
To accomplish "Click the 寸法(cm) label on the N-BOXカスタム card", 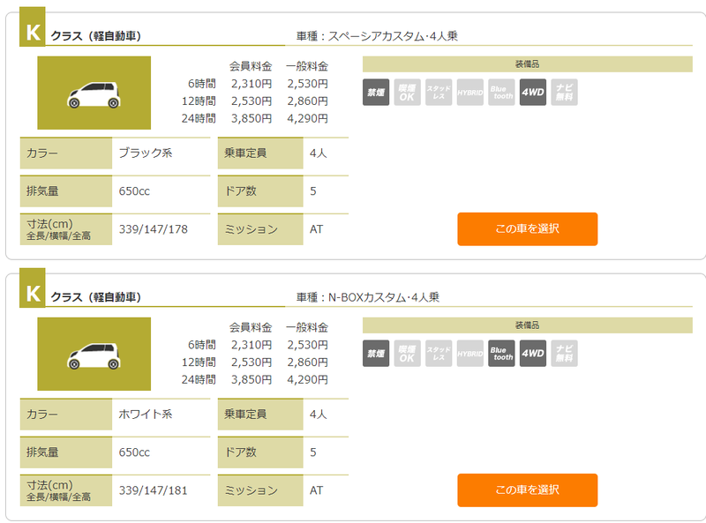I will pos(65,490).
